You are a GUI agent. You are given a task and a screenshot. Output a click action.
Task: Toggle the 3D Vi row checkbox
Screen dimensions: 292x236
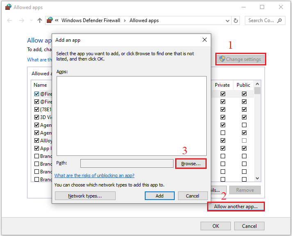[36, 117]
